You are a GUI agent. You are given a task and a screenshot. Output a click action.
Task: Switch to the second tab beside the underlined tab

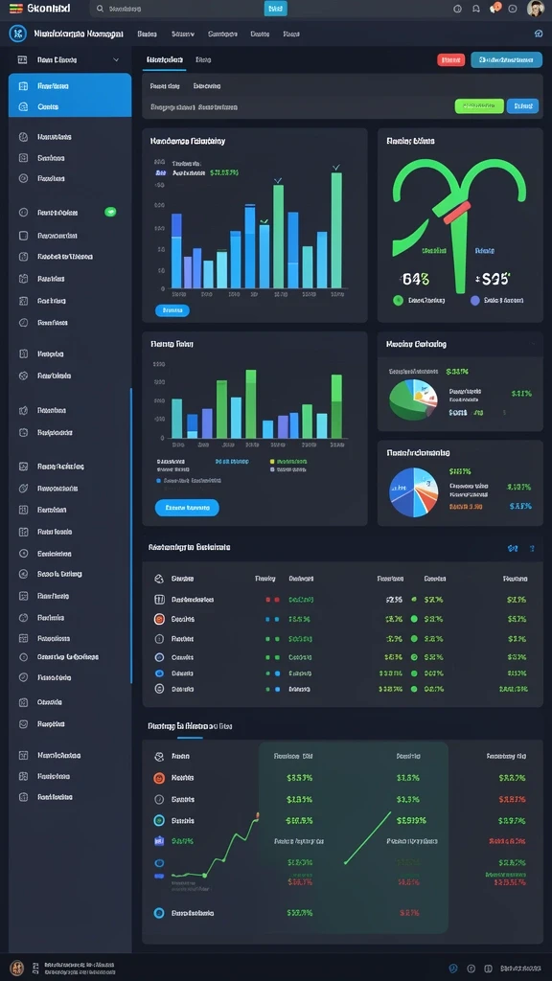203,60
